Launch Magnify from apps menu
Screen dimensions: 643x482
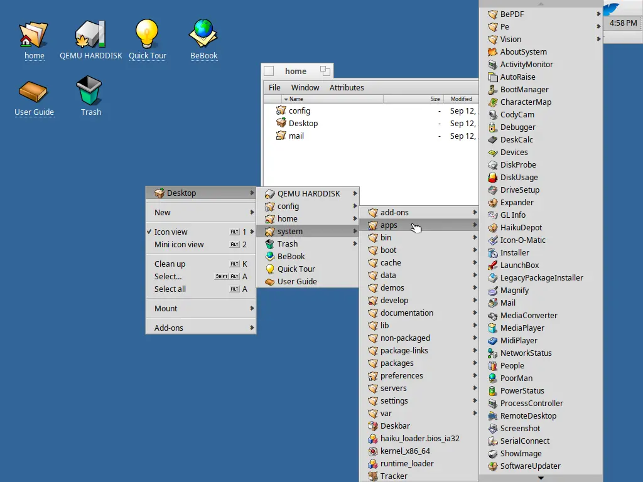pos(541,290)
